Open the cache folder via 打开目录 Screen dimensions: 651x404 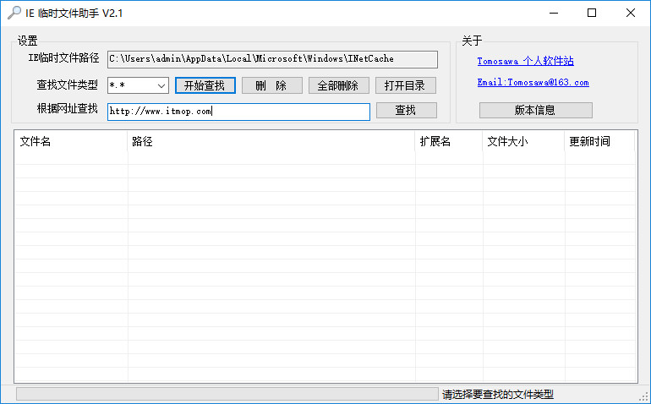pos(405,85)
